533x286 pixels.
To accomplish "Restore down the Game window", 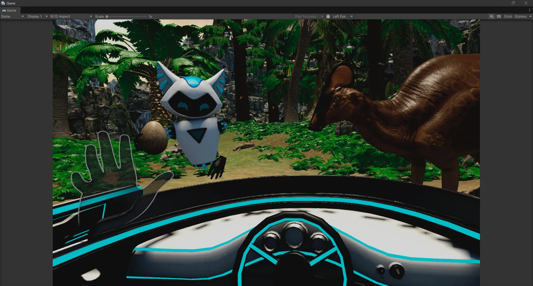I will (x=513, y=3).
